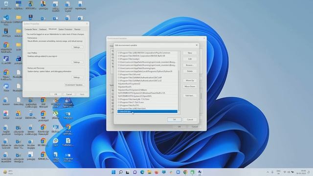The image size is (313, 176).
Task: Confirm with OK in Edit environment variable dialog
Action: [174, 119]
